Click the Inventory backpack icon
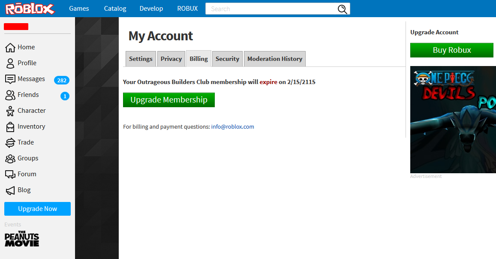Screen dimensions: 496x259 pos(10,127)
